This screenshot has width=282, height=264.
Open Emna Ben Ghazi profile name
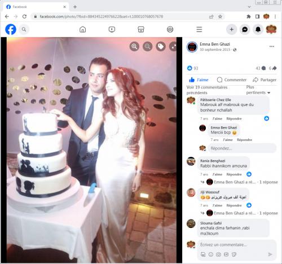coord(215,44)
